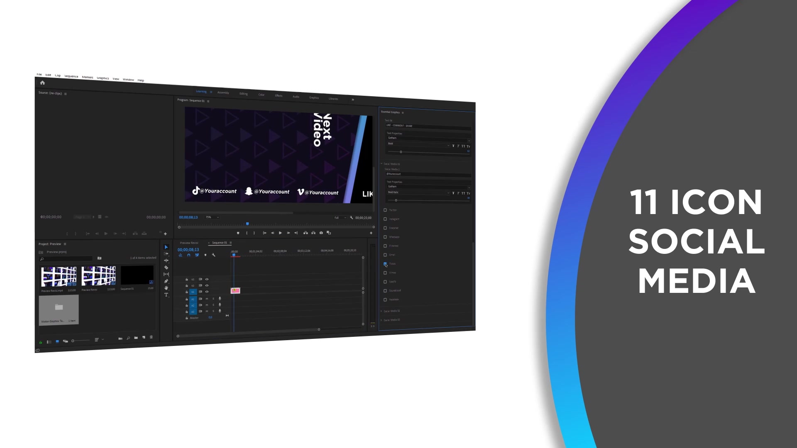Screen dimensions: 797x448
Task: Expand the Social Media 03 group
Action: (x=381, y=320)
